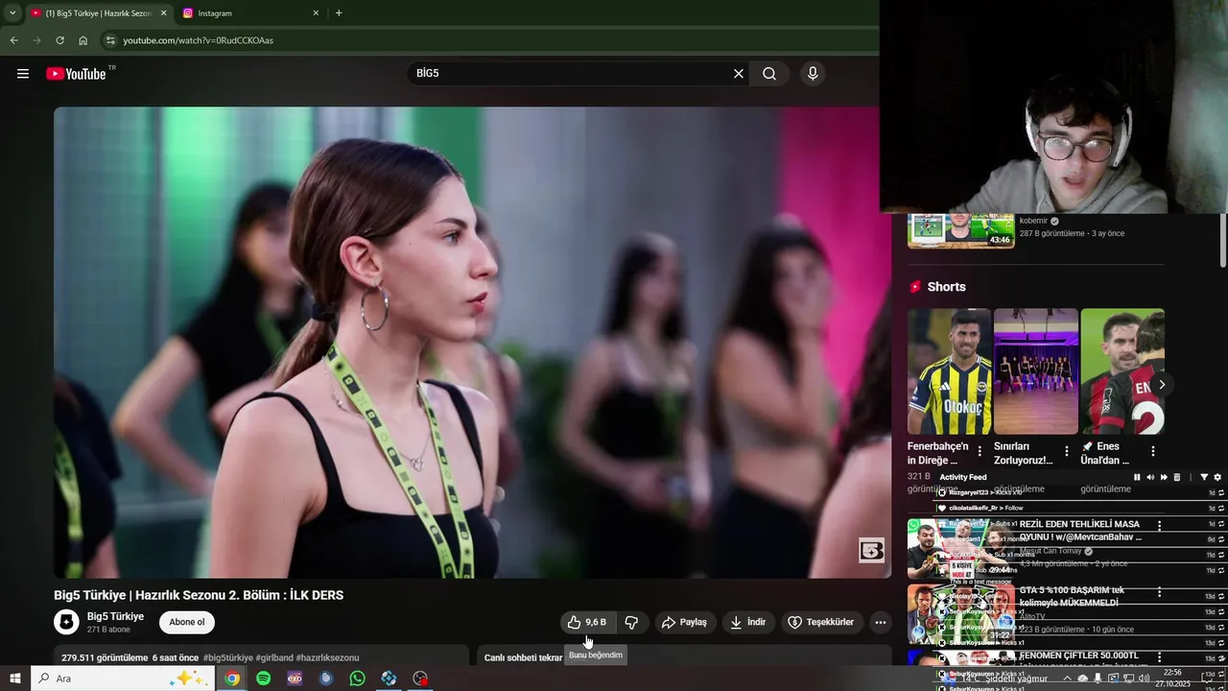Open Chrome from the taskbar
This screenshot has width=1228, height=691.
[232, 679]
